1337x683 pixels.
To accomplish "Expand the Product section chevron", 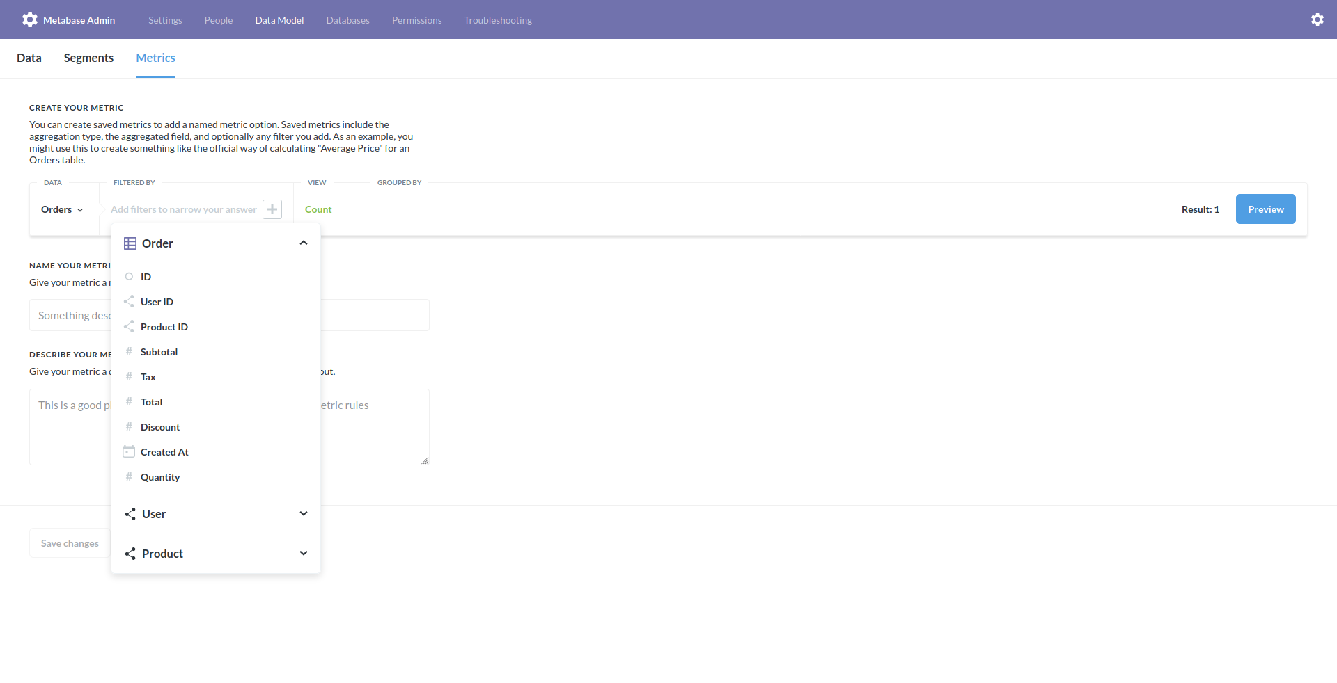I will point(304,553).
